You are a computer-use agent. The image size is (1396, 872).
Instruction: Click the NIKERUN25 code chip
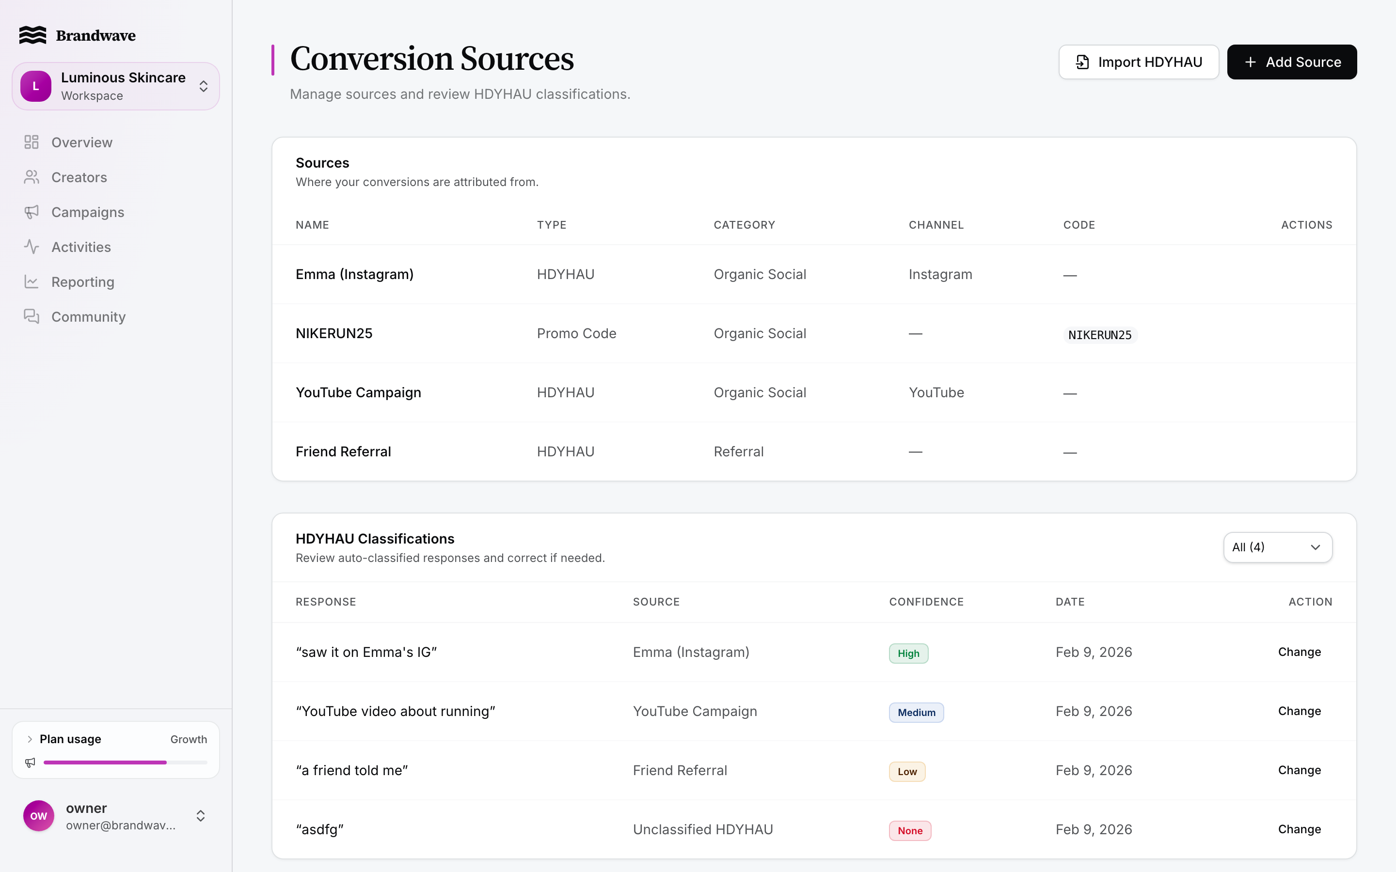coord(1099,335)
